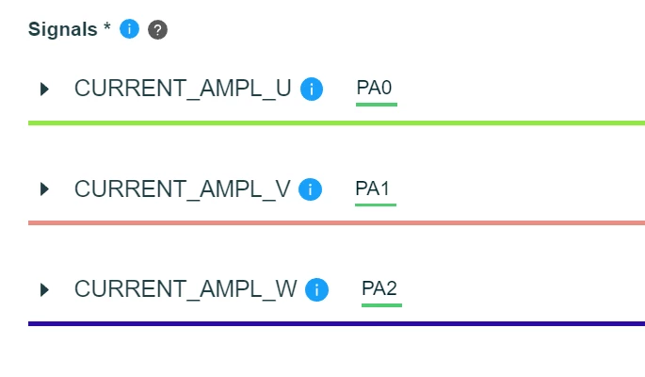This screenshot has width=645, height=377.
Task: Select the PA0 pin assignment
Action: point(375,88)
